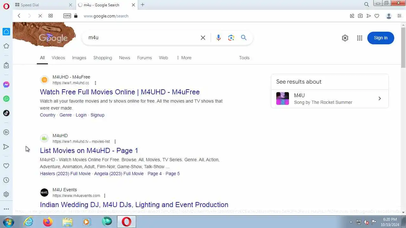Search by image with Lens icon

pos(231,38)
